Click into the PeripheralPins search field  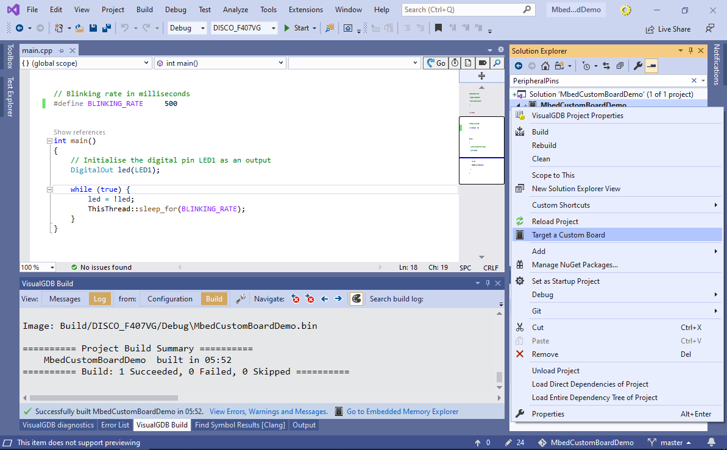point(600,80)
